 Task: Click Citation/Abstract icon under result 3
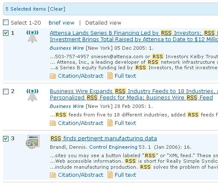pos(53,175)
